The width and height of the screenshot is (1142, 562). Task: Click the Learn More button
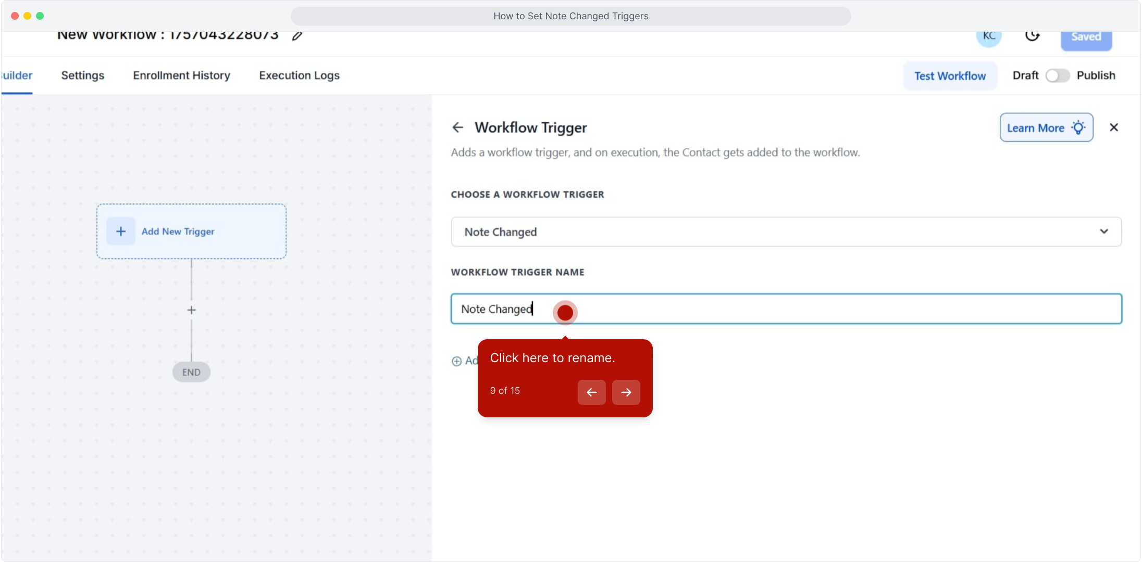(1046, 128)
